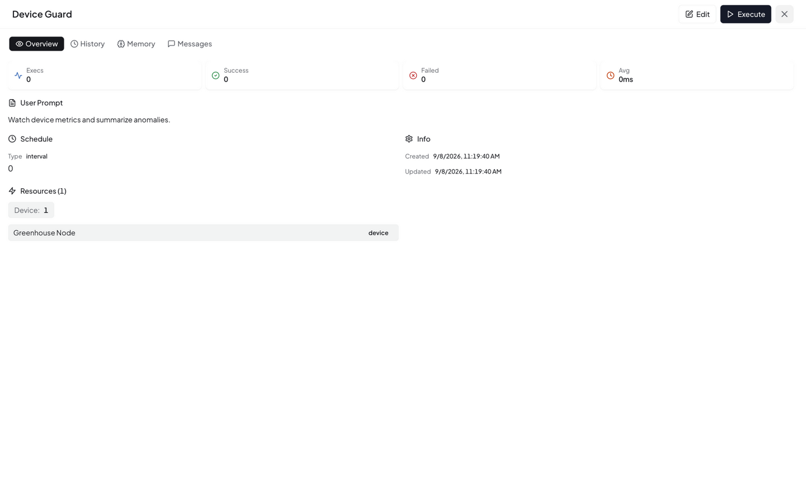Click the User Prompt document icon
Image resolution: width=806 pixels, height=504 pixels.
[x=12, y=103]
